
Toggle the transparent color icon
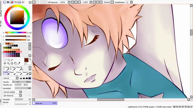click(25, 64)
